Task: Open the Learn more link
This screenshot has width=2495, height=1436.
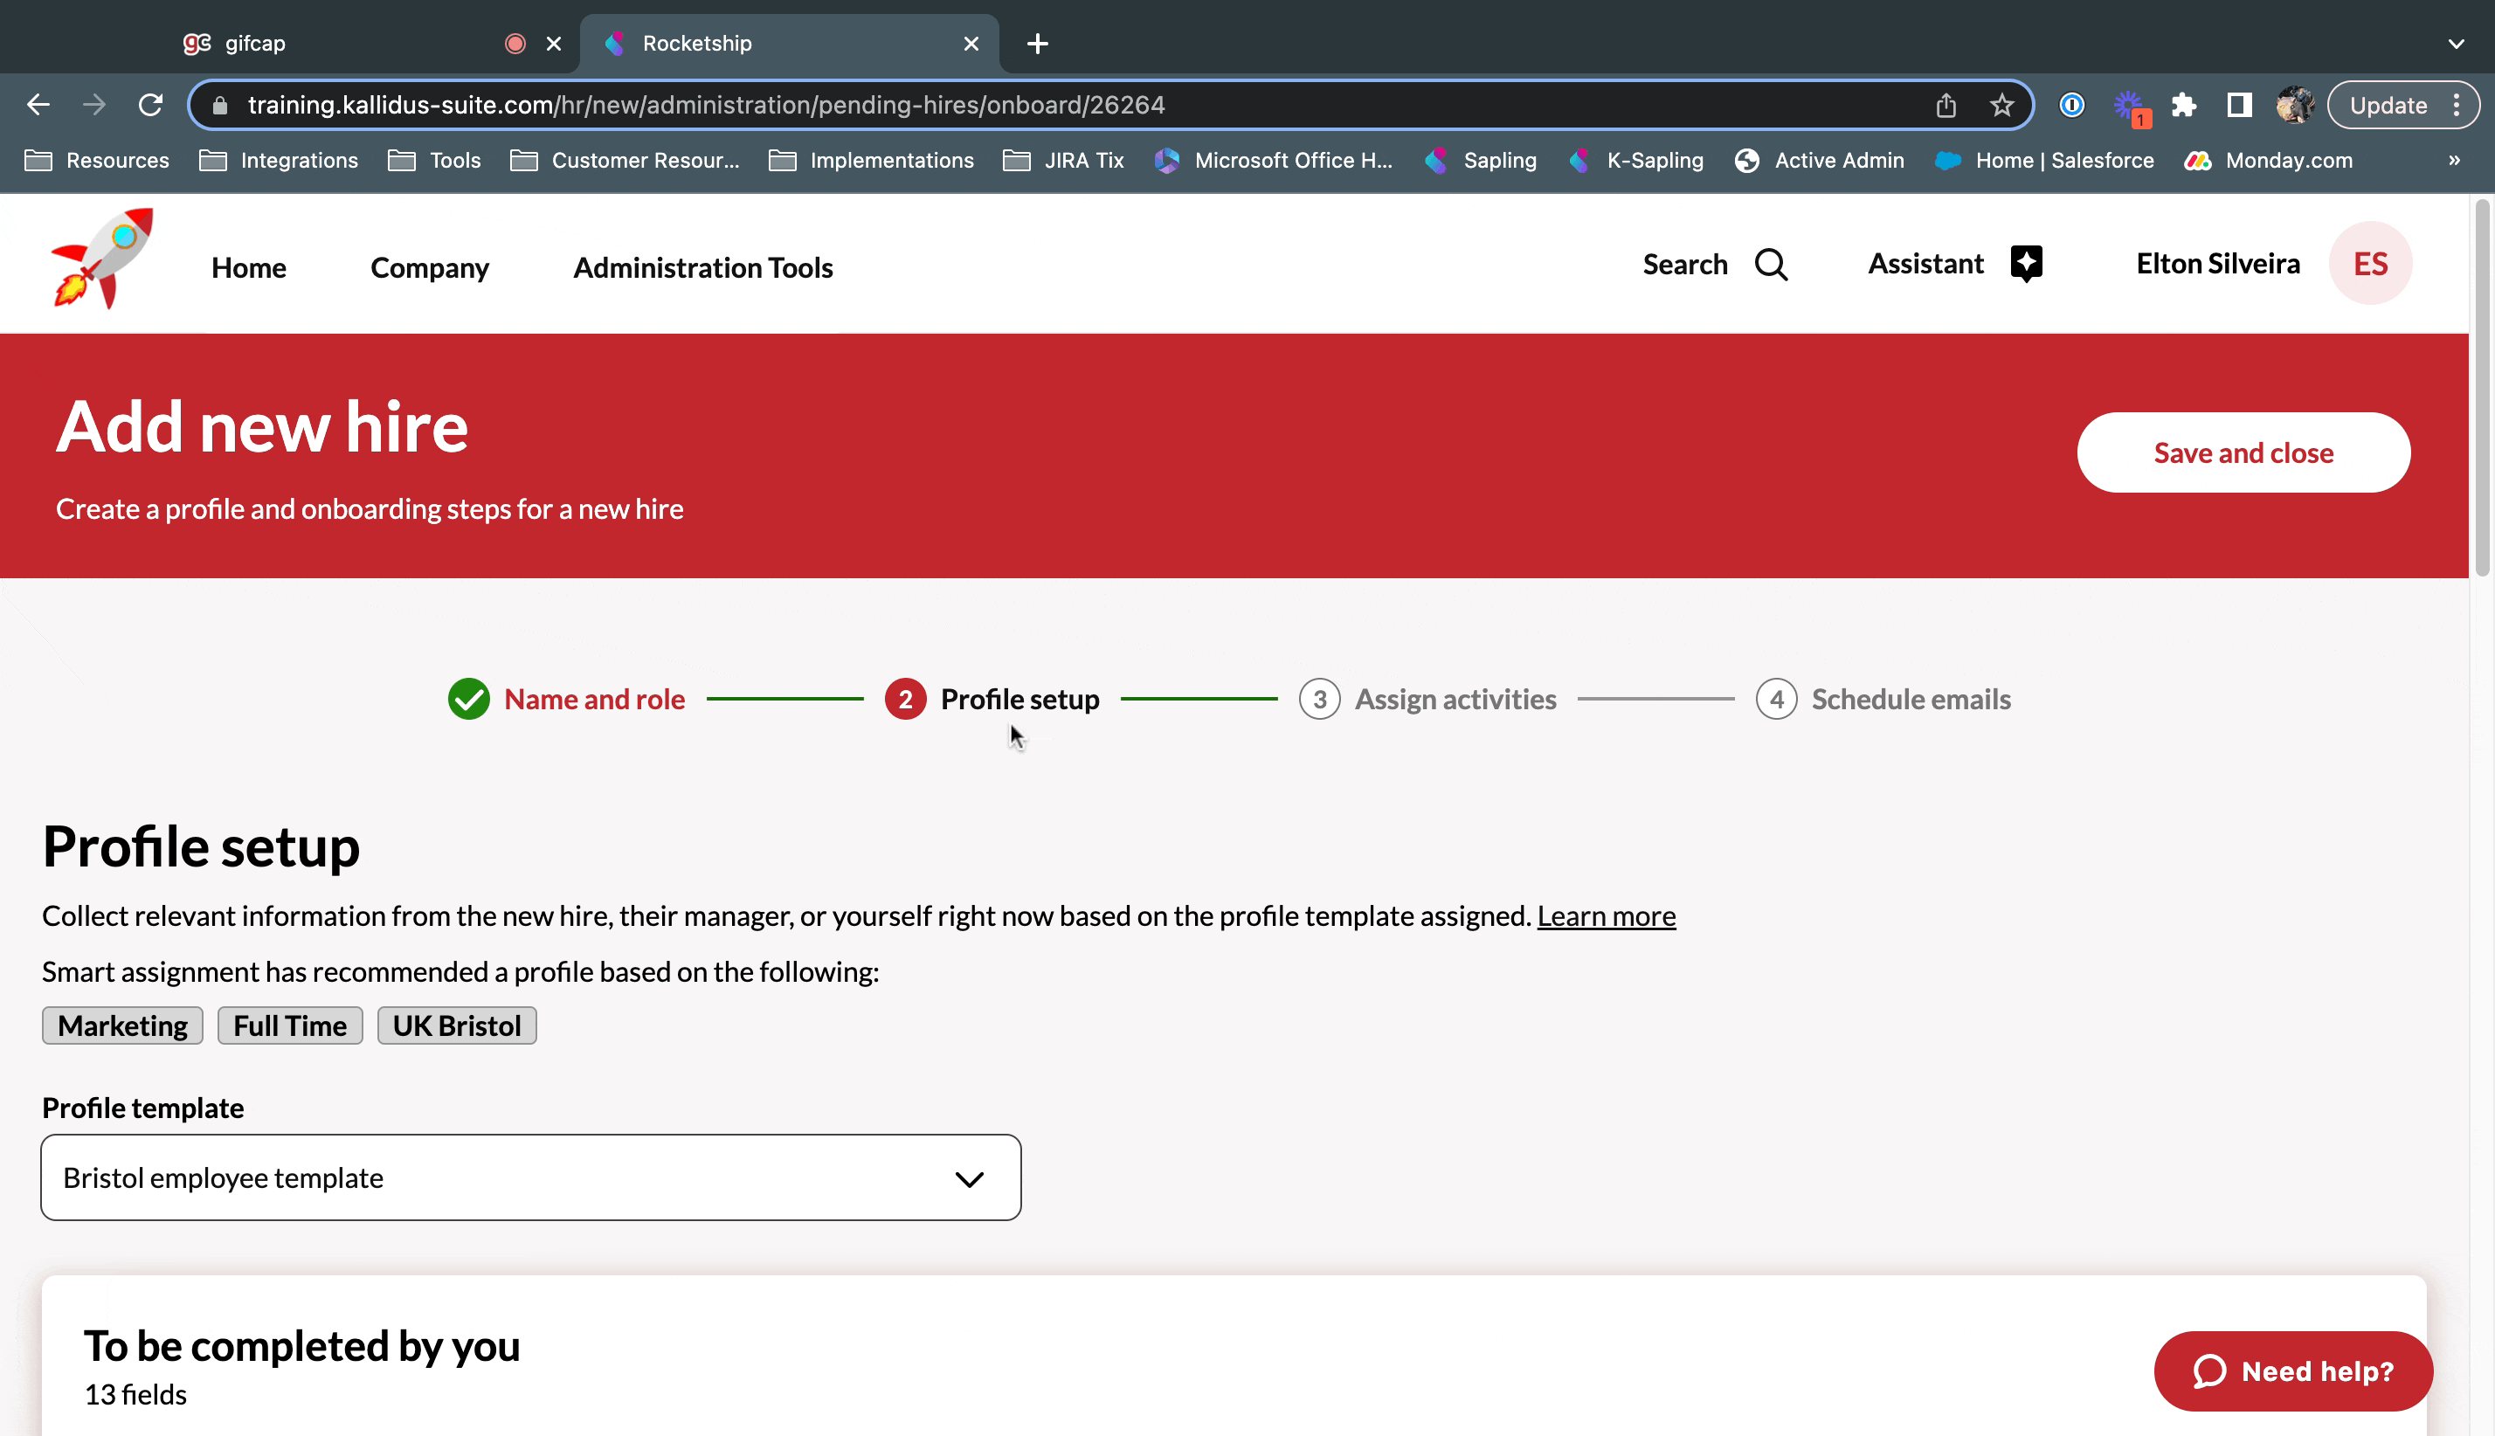Action: (x=1606, y=916)
